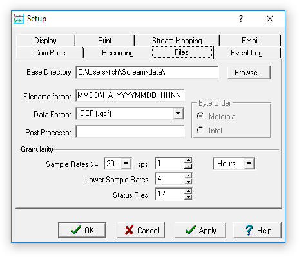Click the question mark help icon in title bar

click(x=241, y=19)
